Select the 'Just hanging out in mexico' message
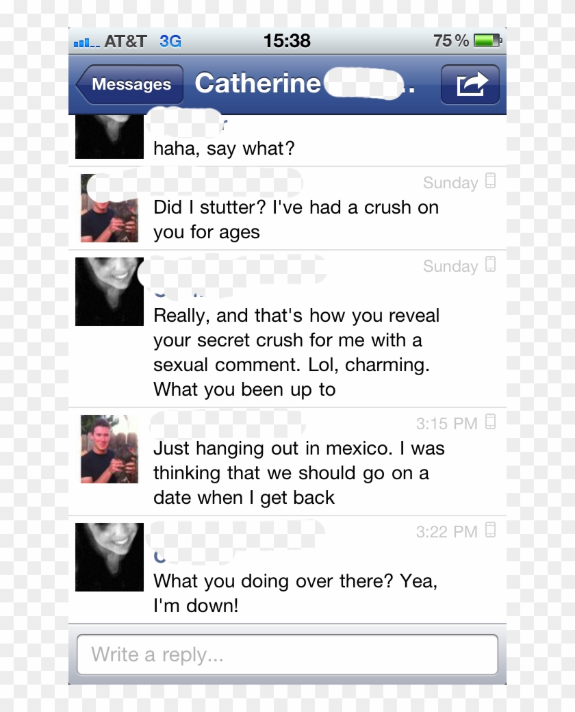This screenshot has width=575, height=712. [x=299, y=472]
